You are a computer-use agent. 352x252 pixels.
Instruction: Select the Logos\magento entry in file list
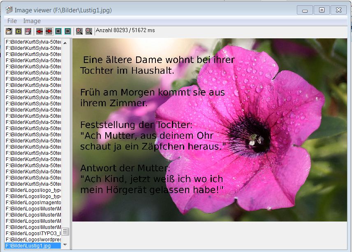(x=33, y=203)
